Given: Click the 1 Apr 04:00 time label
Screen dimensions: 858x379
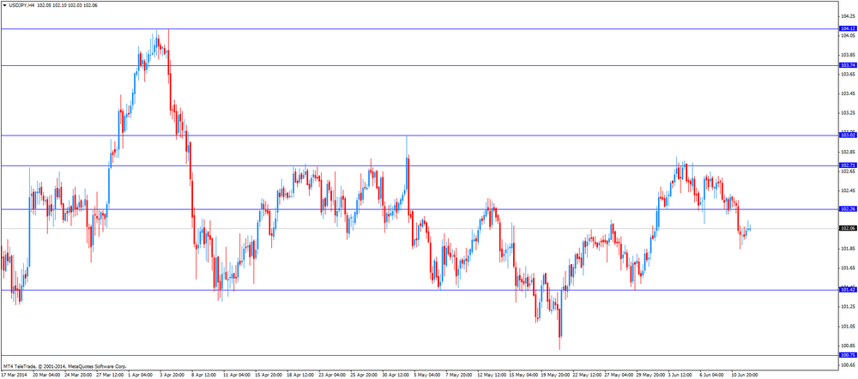Looking at the screenshot, I should [142, 375].
